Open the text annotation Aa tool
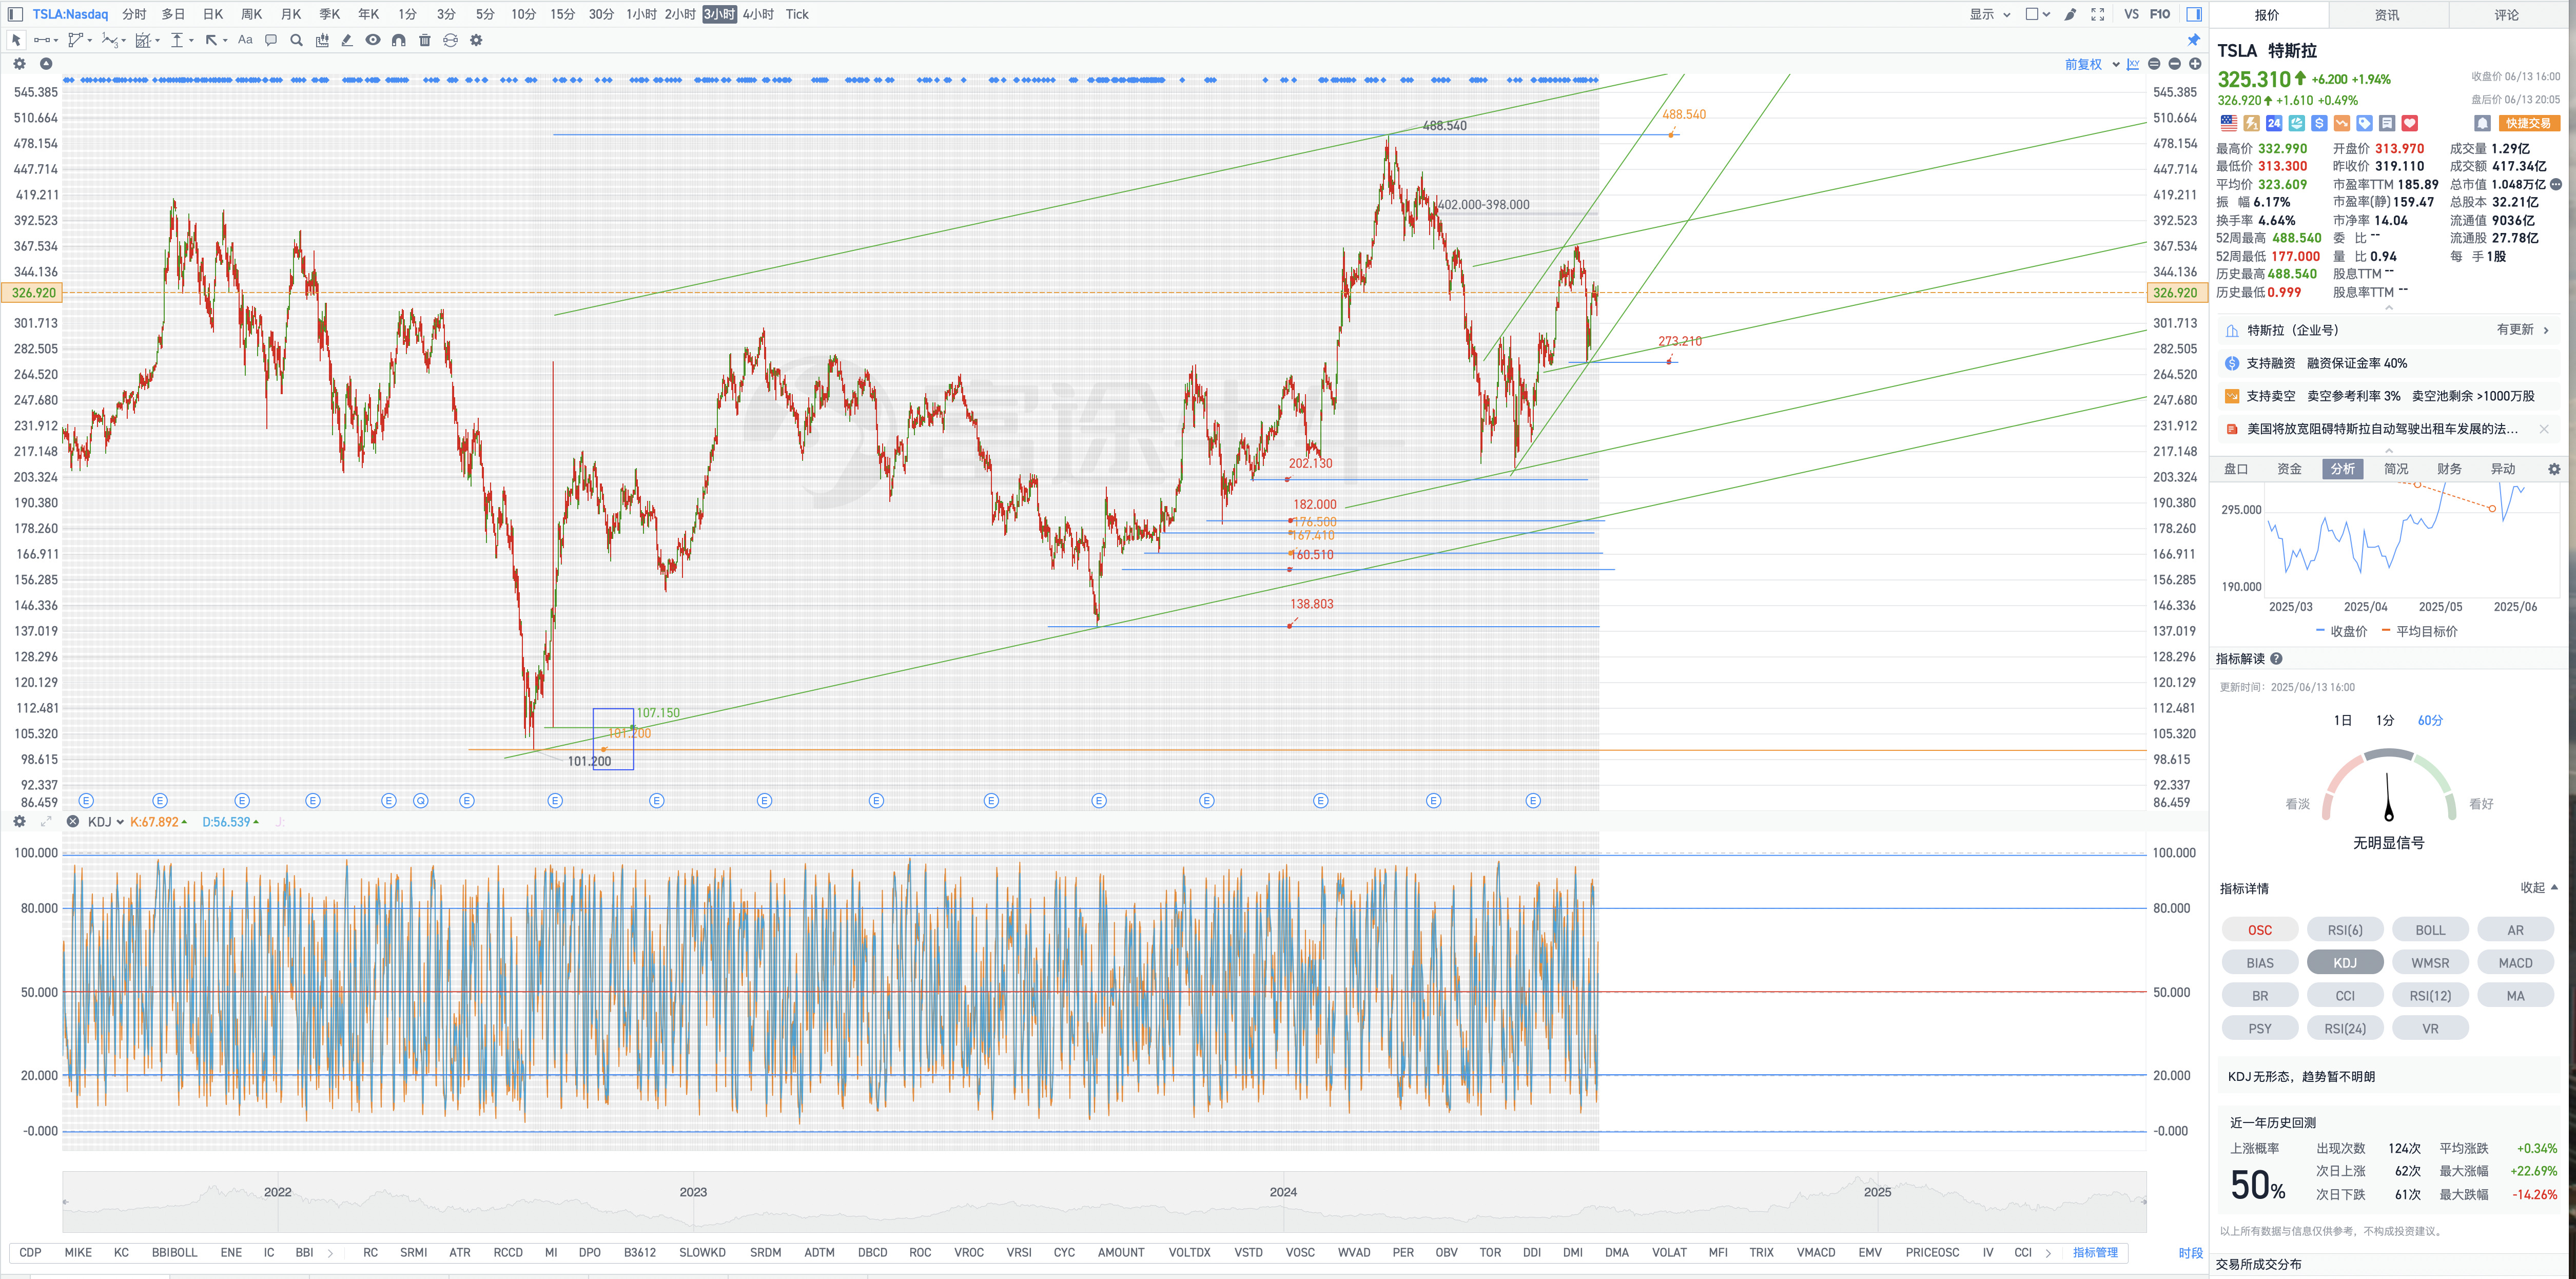 pyautogui.click(x=245, y=40)
